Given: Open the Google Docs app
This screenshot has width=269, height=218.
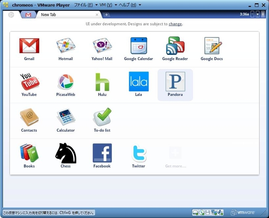Looking at the screenshot, I should tap(212, 49).
